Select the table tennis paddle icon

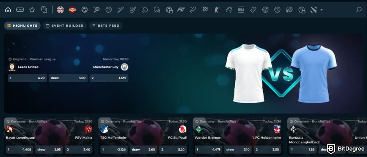[x=145, y=10]
